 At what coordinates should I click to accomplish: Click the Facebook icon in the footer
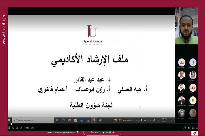(103, 133)
